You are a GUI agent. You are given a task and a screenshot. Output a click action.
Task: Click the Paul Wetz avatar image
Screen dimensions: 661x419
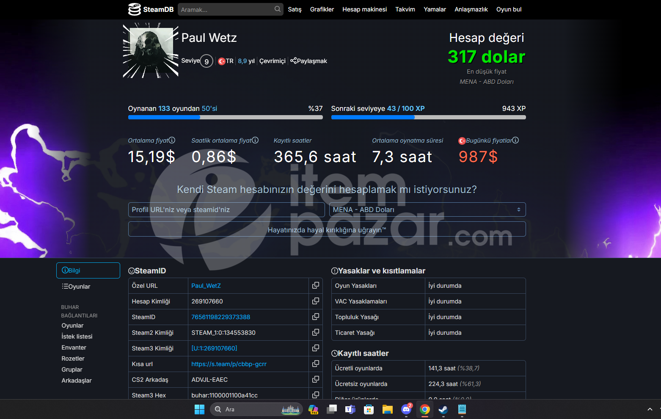pyautogui.click(x=150, y=50)
